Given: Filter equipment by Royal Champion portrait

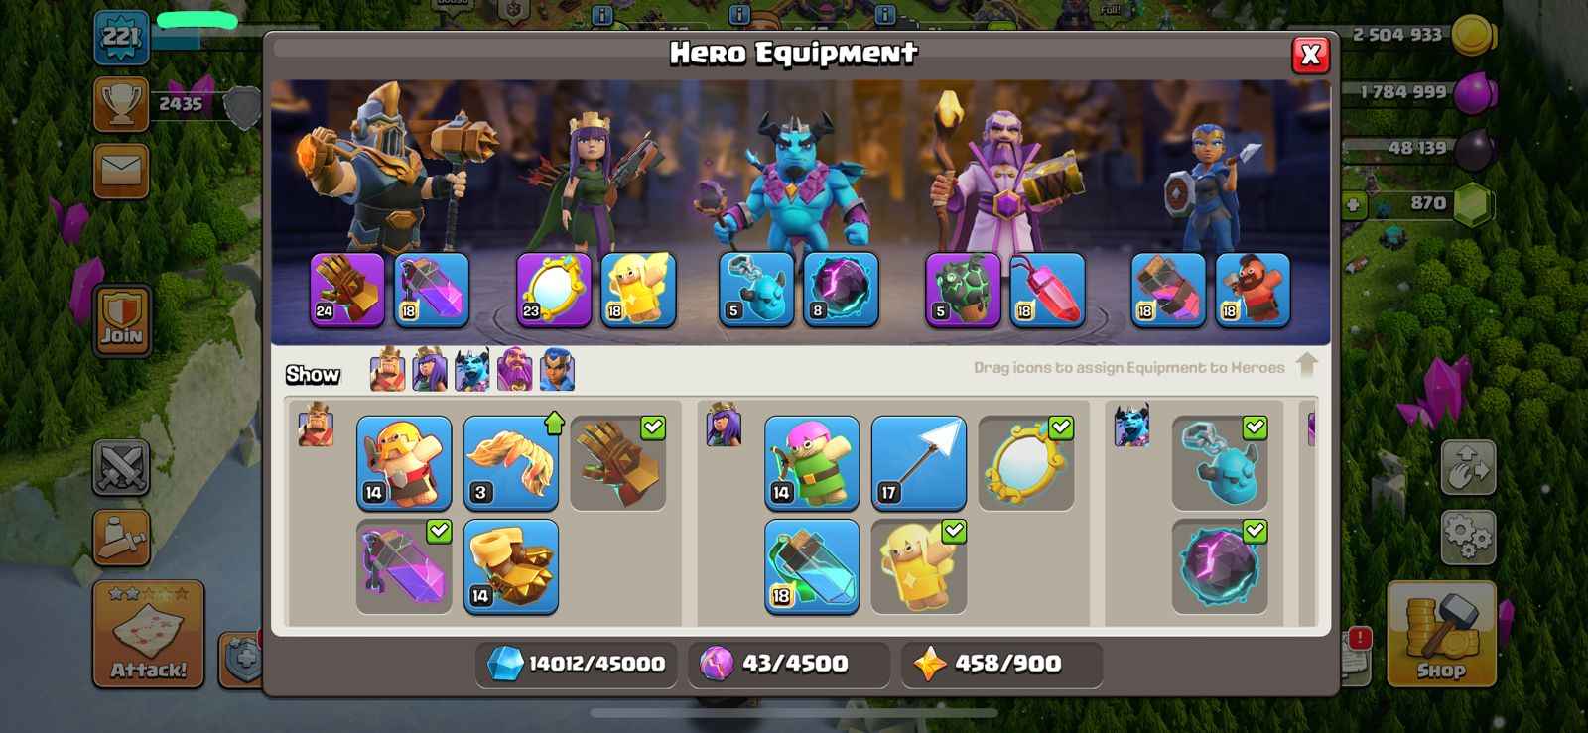Looking at the screenshot, I should pyautogui.click(x=557, y=370).
